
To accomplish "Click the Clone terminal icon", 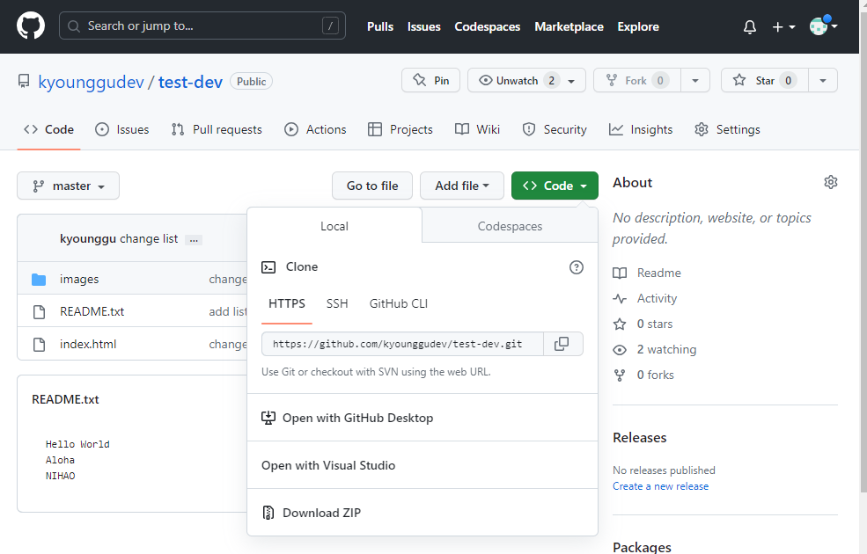I will (268, 267).
